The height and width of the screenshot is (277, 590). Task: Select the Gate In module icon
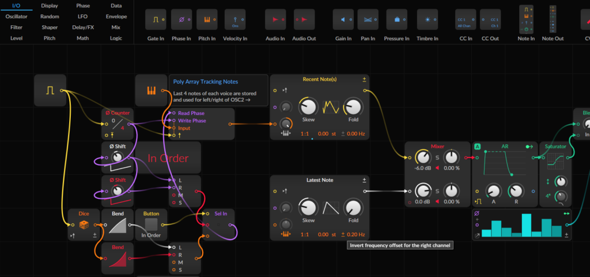(156, 20)
